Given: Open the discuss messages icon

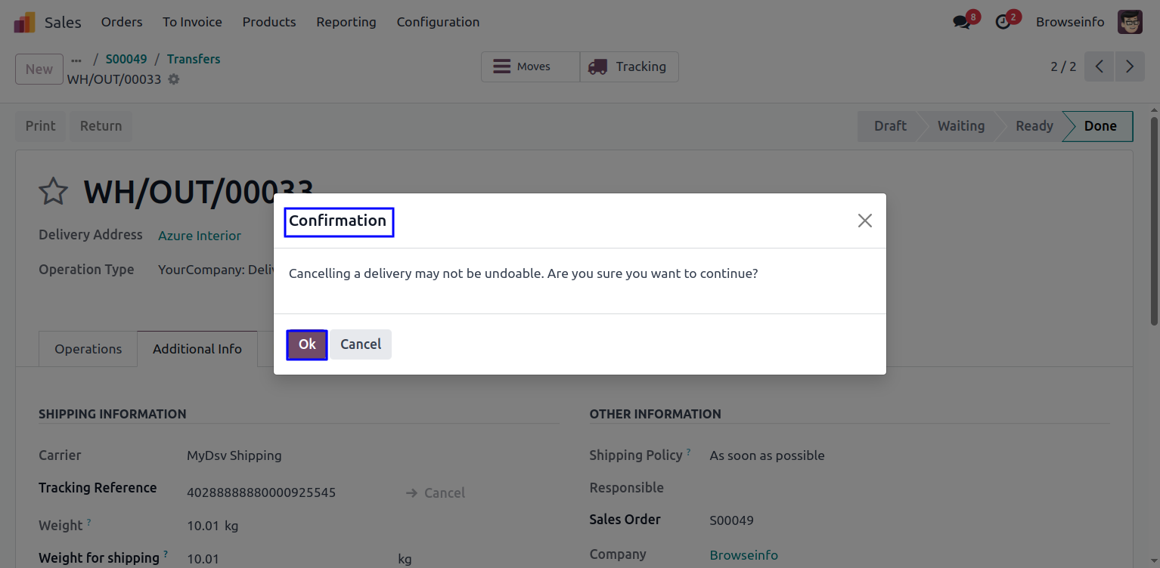Looking at the screenshot, I should 962,22.
